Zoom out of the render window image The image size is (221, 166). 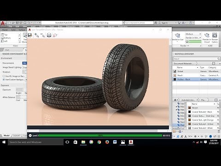point(42,35)
